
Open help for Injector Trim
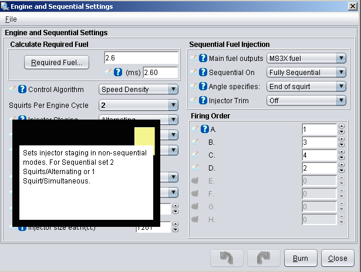tap(203, 100)
